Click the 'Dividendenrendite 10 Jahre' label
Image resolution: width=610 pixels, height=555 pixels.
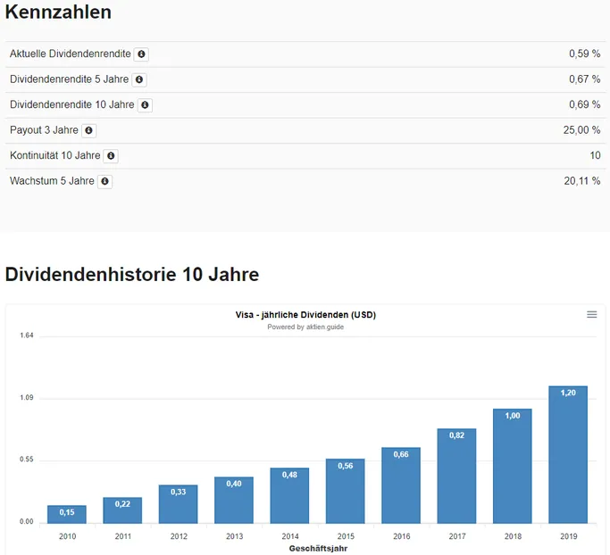(72, 104)
